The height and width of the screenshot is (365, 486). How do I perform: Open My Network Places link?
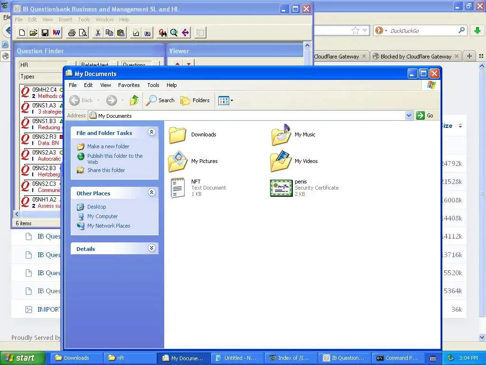tap(109, 226)
